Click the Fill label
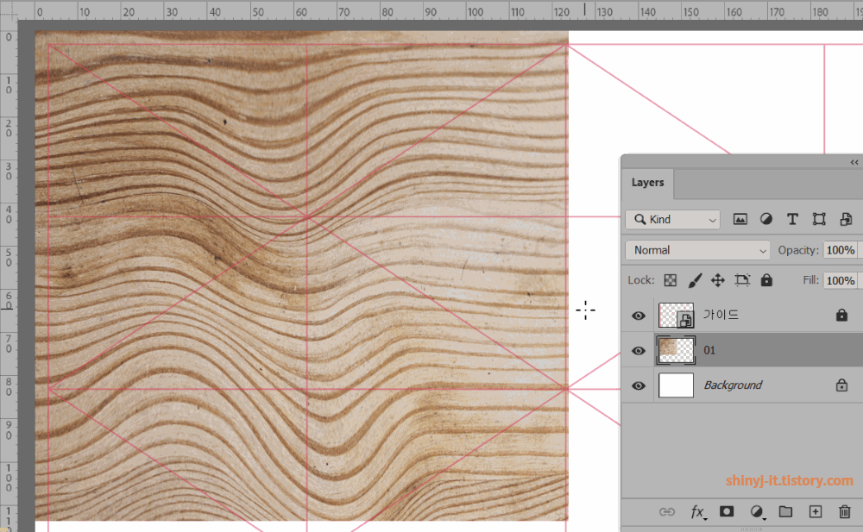 click(810, 280)
